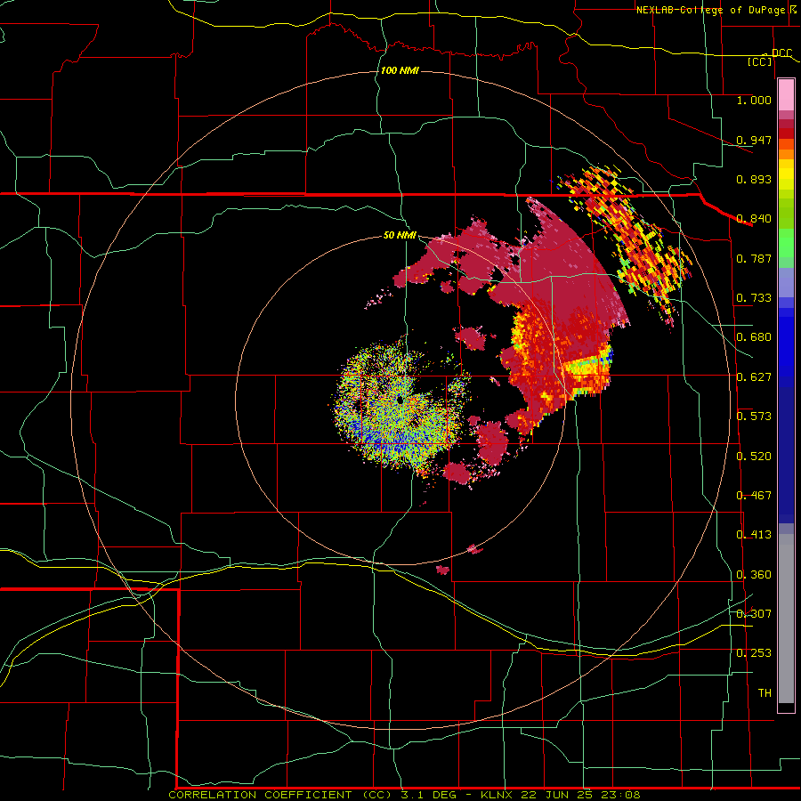Screen dimensions: 801x801
Task: Click the 0.467 scale value
Action: 754,496
